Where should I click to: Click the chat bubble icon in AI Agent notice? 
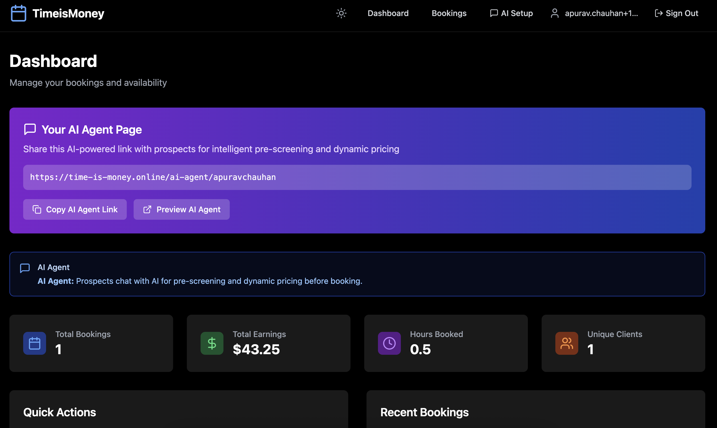(x=25, y=268)
